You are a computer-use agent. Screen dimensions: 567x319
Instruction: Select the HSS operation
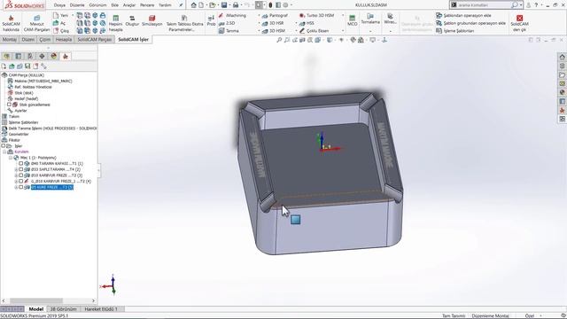coord(307,23)
